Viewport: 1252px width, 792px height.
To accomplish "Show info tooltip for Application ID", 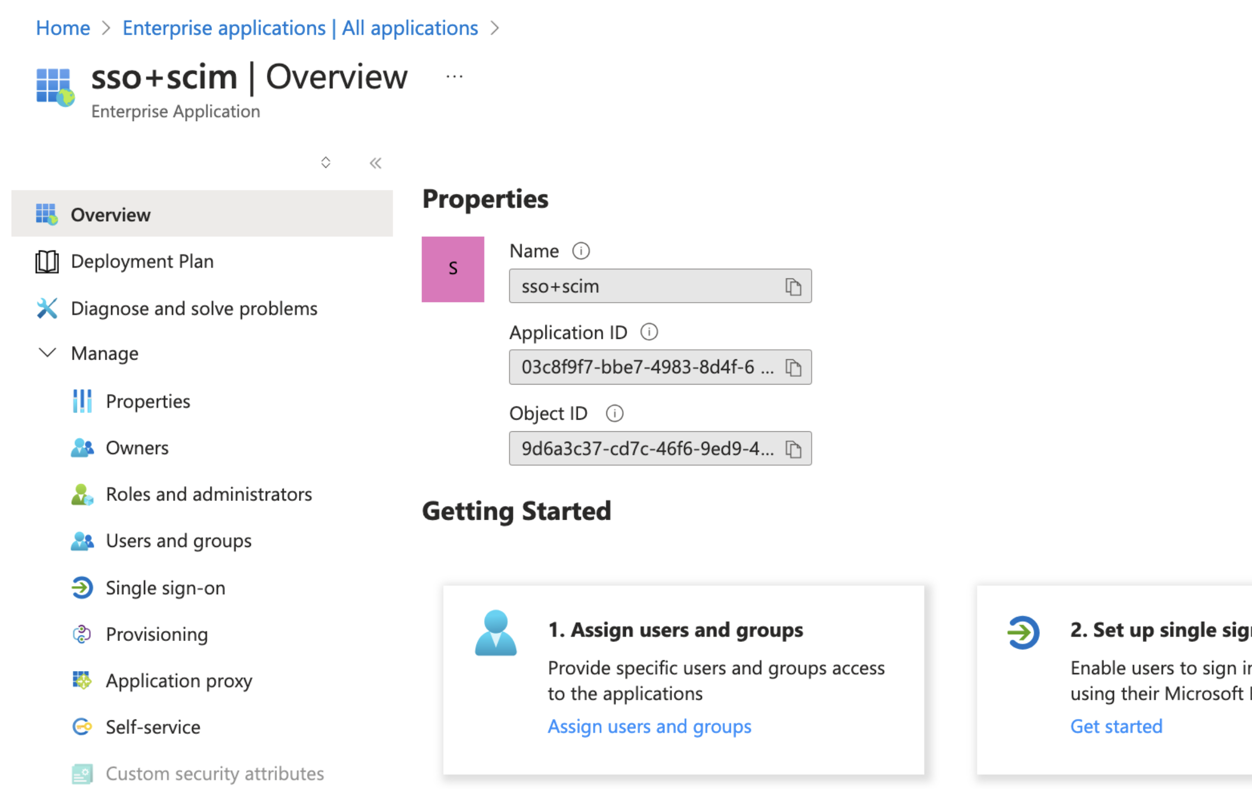I will coord(649,332).
